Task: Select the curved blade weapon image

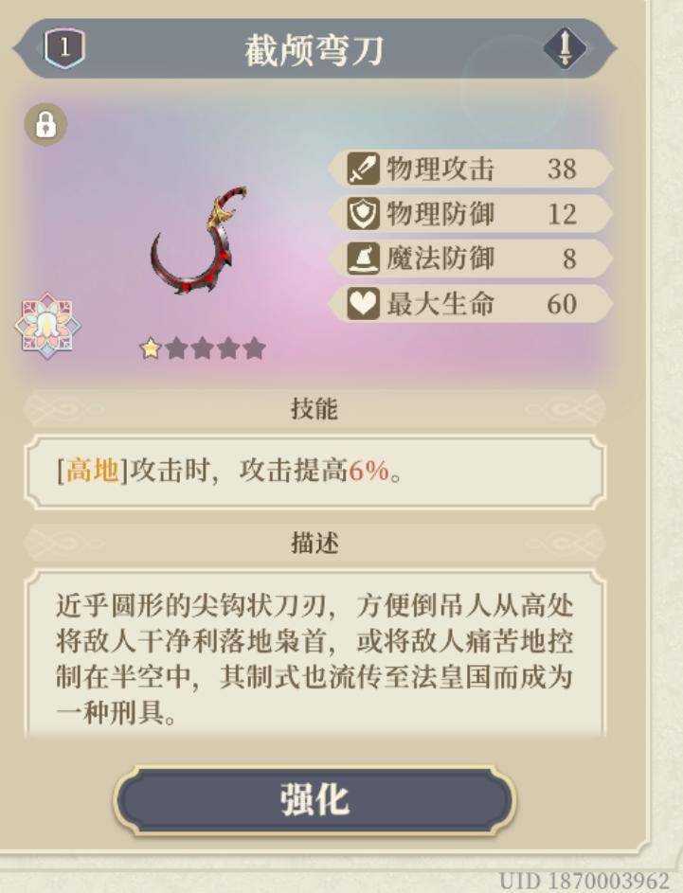Action: pyautogui.click(x=199, y=241)
